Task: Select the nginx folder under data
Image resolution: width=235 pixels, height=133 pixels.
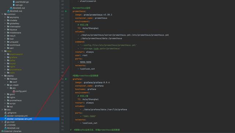Action: 12,67
